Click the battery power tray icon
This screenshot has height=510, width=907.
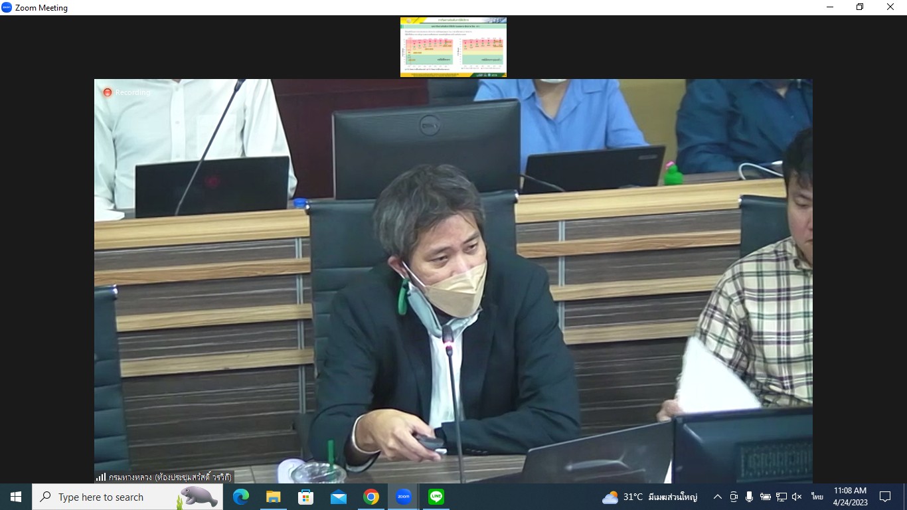(765, 497)
